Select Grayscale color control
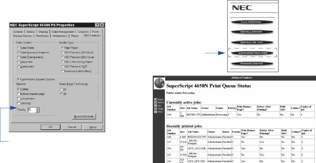Screen dimensions: 316x163 click(x=19, y=62)
